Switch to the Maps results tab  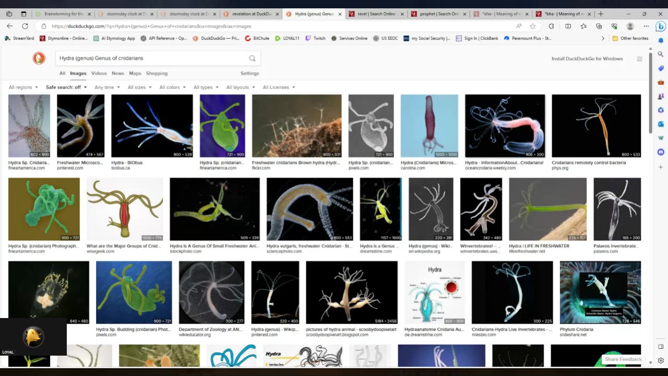(135, 74)
